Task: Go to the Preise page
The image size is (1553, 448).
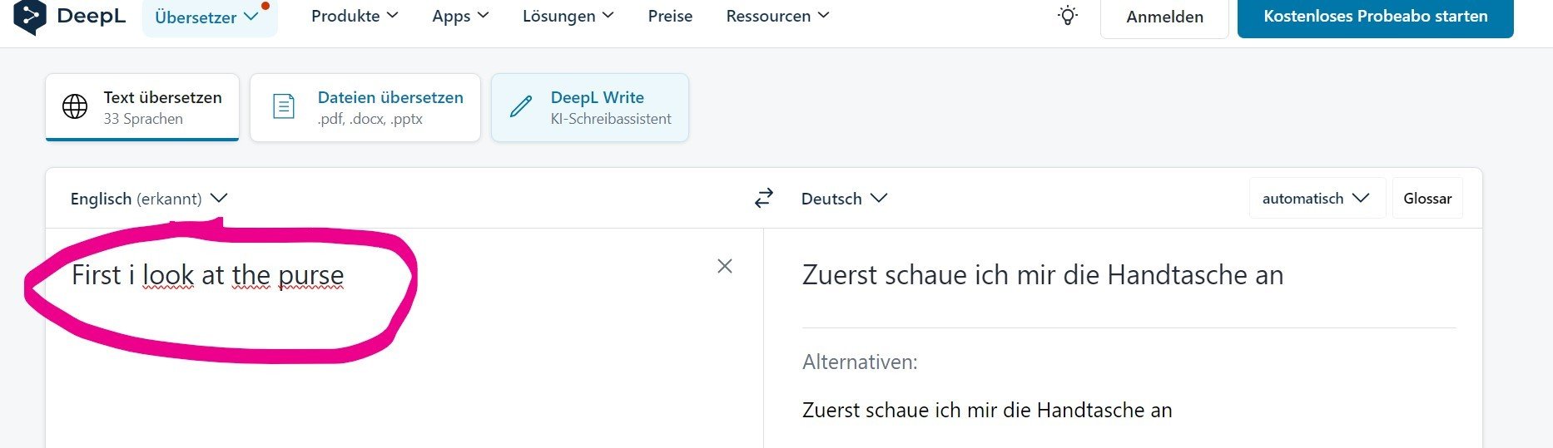Action: 670,16
